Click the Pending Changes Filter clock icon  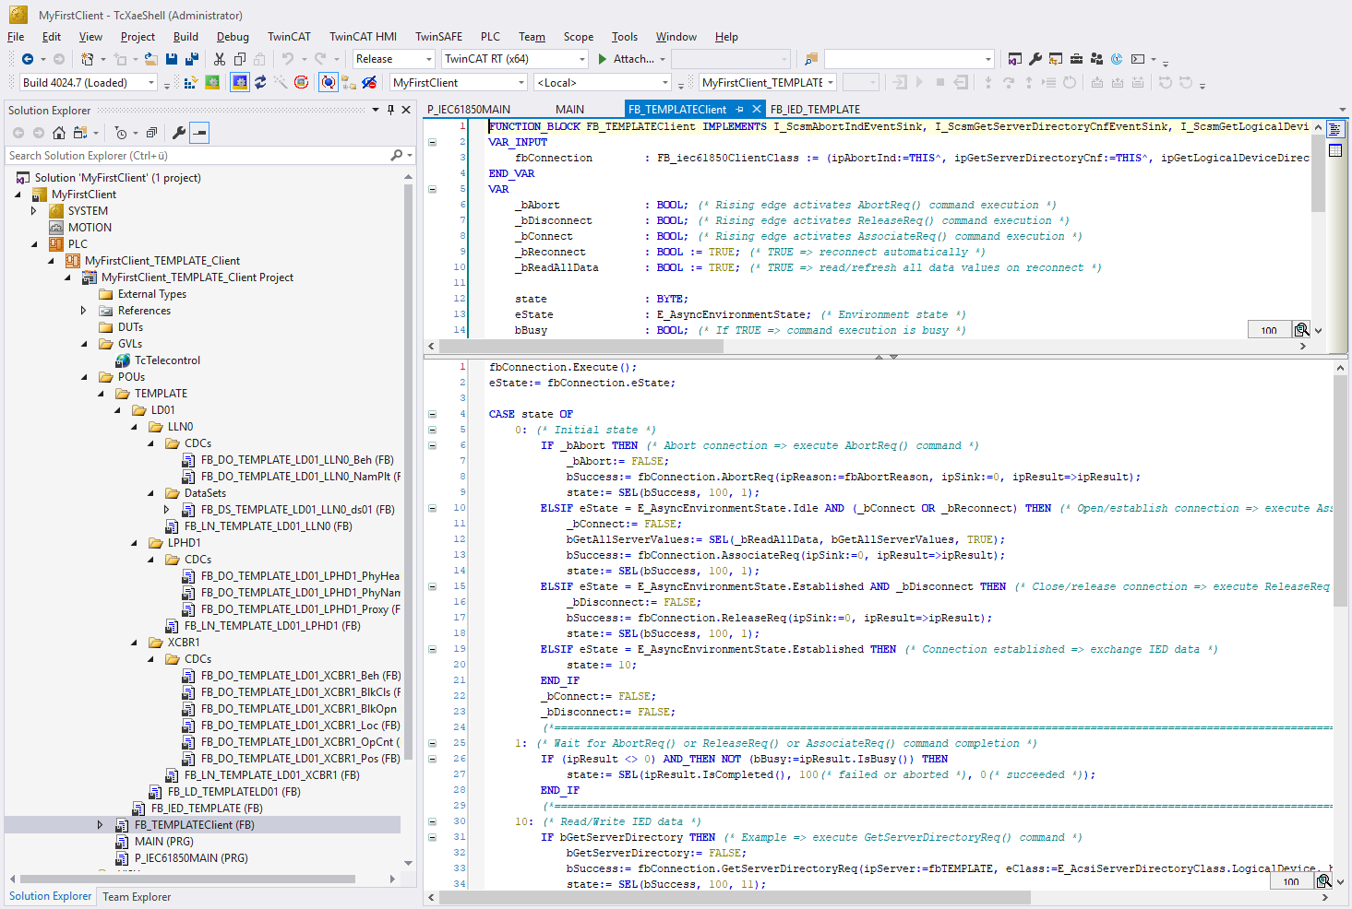[x=121, y=133]
